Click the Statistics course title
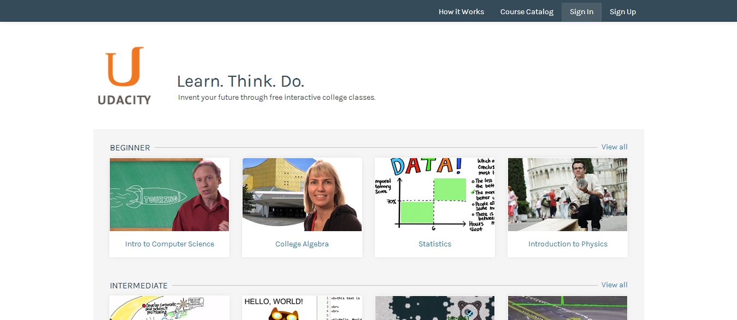Screen dimensions: 737x320 [x=435, y=244]
